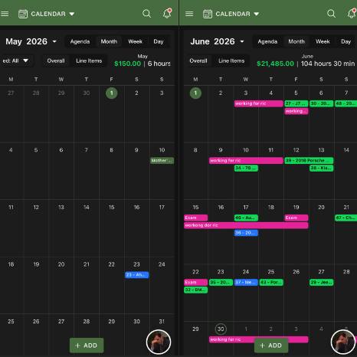The height and width of the screenshot is (357, 357).
Task: Select highlighted day 1 in May calendar
Action: [112, 93]
